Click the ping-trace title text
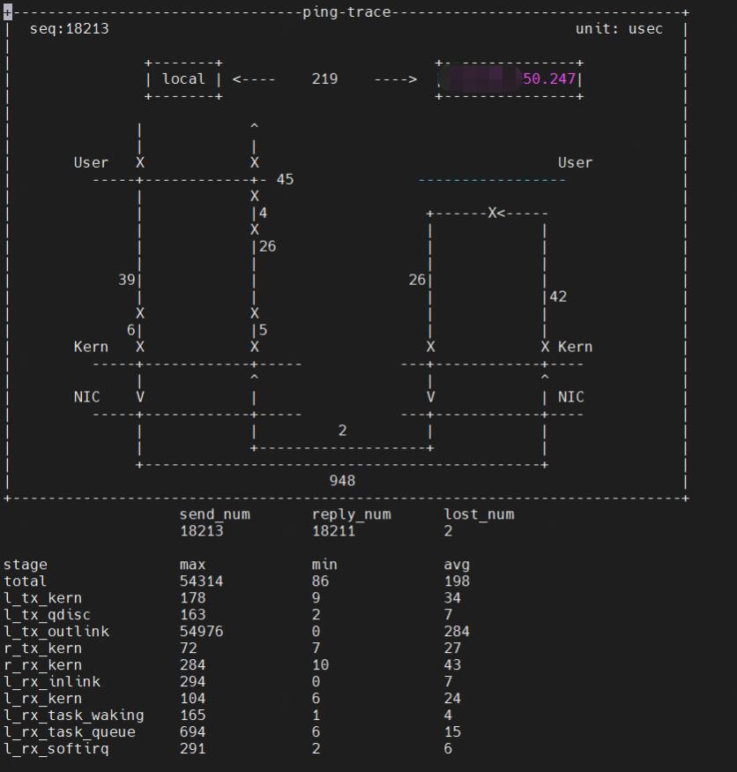 coord(346,12)
